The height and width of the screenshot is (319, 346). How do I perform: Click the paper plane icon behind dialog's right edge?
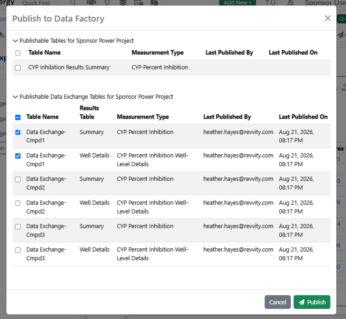(341, 35)
